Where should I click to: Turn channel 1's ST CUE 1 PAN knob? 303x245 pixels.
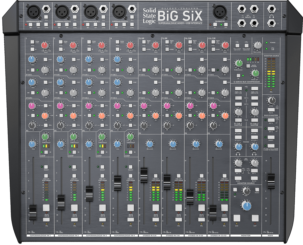tap(32, 60)
